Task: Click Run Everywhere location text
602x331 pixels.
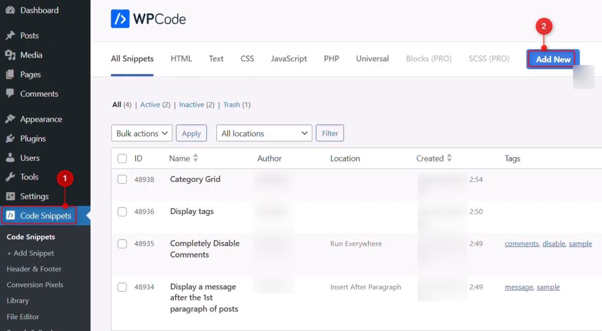Action: (356, 244)
